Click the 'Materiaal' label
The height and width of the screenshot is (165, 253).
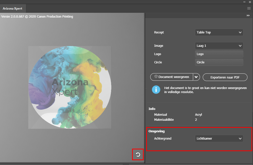pos(161,114)
